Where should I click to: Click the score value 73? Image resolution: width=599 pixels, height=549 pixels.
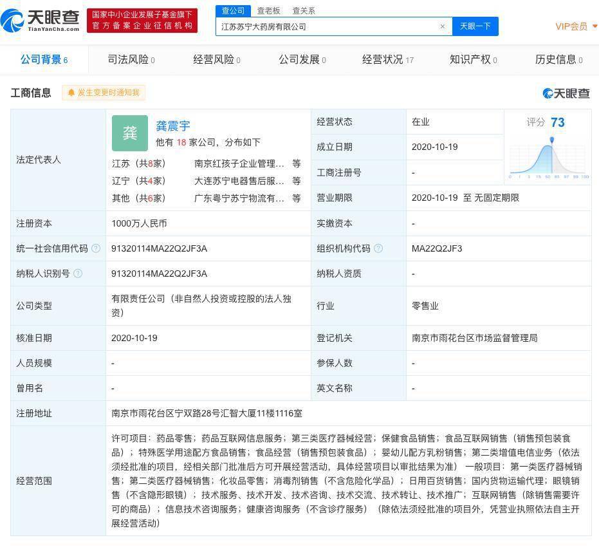558,122
